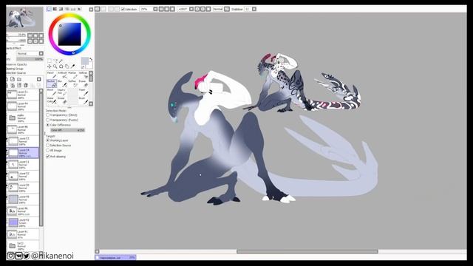473x266 pixels.
Task: Click the horizontal canvas scrollbar
Action: (307, 251)
